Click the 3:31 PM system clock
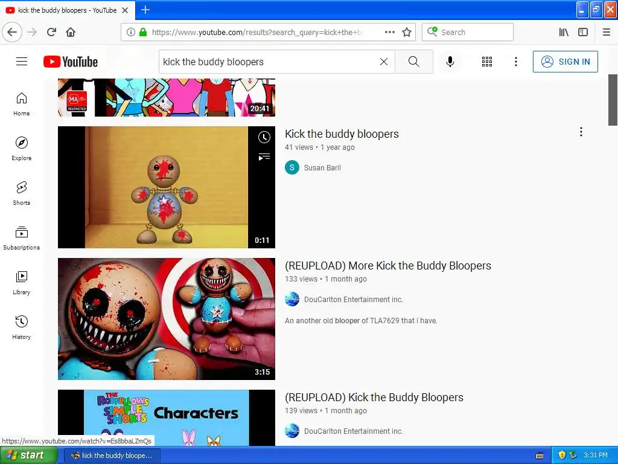 coord(596,456)
